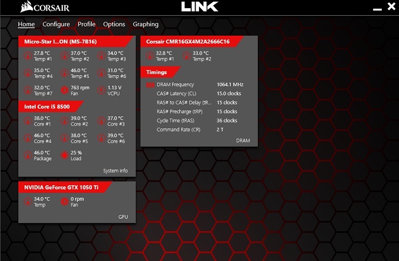This screenshot has width=399, height=261.
Task: Click the DRAM Frequency memory icon
Action: click(x=150, y=84)
